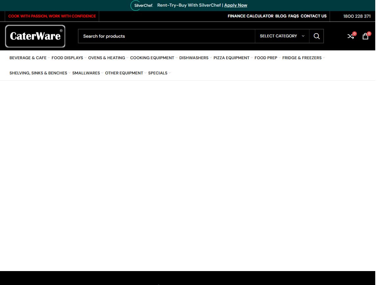Expand the Specials menu chevron
This screenshot has width=380, height=285.
coord(170,73)
